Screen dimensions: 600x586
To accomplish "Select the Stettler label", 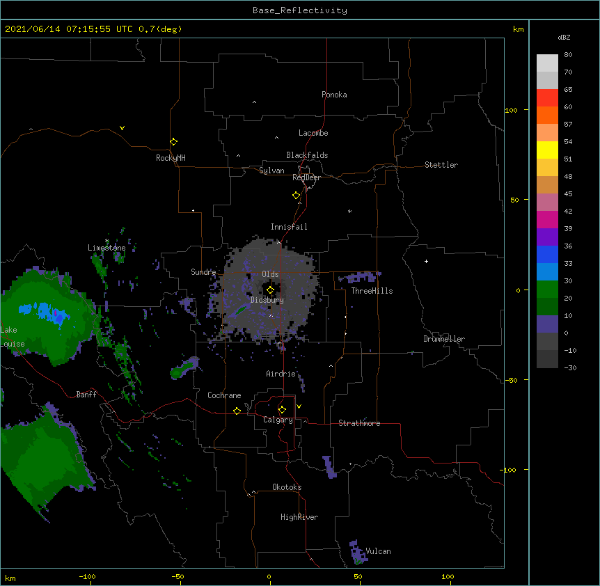I will point(441,165).
